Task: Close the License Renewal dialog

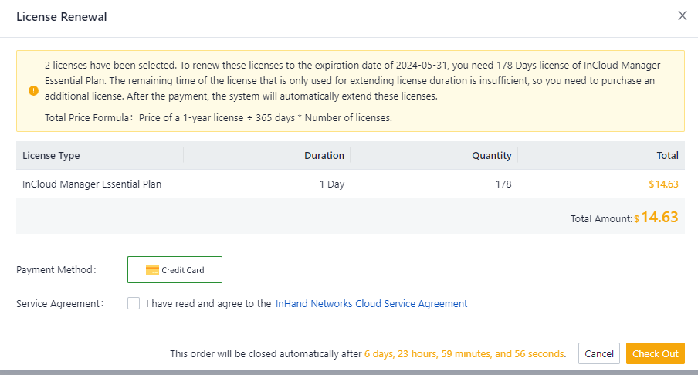Action: [x=682, y=15]
